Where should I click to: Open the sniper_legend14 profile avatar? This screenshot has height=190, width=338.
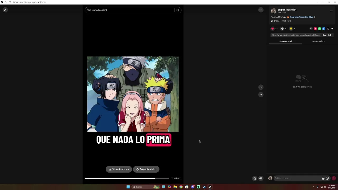(273, 11)
